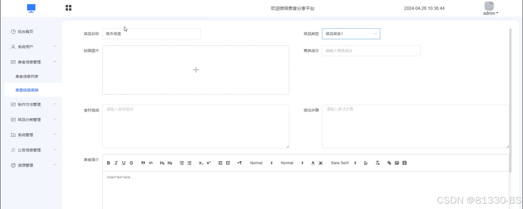Screen dimensions: 523x209
Task: Expand the 资源管理 menu
Action: (x=34, y=165)
